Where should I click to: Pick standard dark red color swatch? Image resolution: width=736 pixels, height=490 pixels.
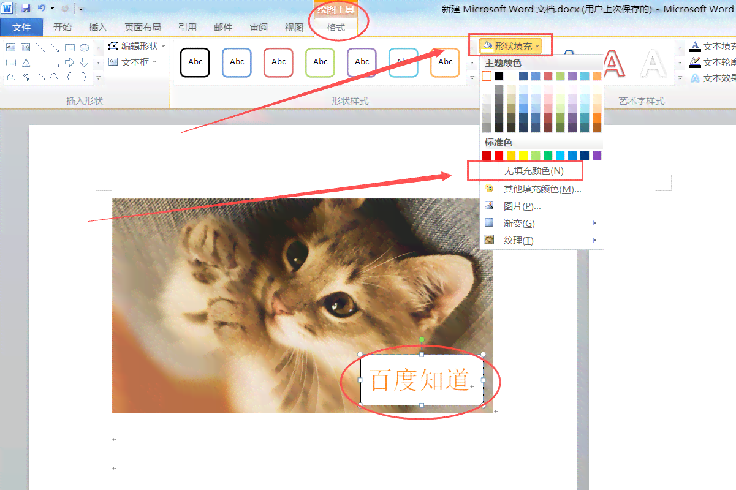(x=487, y=156)
